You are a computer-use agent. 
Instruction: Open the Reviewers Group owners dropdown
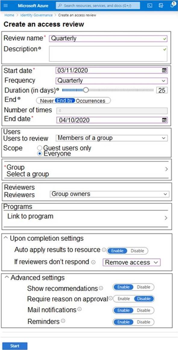pos(109,194)
